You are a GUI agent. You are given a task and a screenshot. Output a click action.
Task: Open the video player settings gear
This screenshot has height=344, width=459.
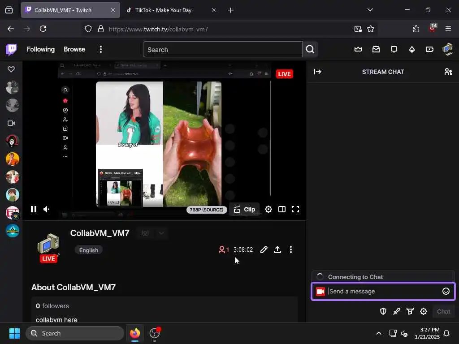pyautogui.click(x=268, y=209)
